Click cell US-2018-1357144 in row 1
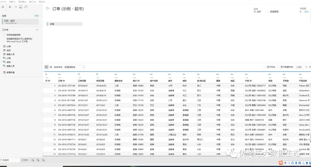Screen dimensions: 311x167 [67, 86]
